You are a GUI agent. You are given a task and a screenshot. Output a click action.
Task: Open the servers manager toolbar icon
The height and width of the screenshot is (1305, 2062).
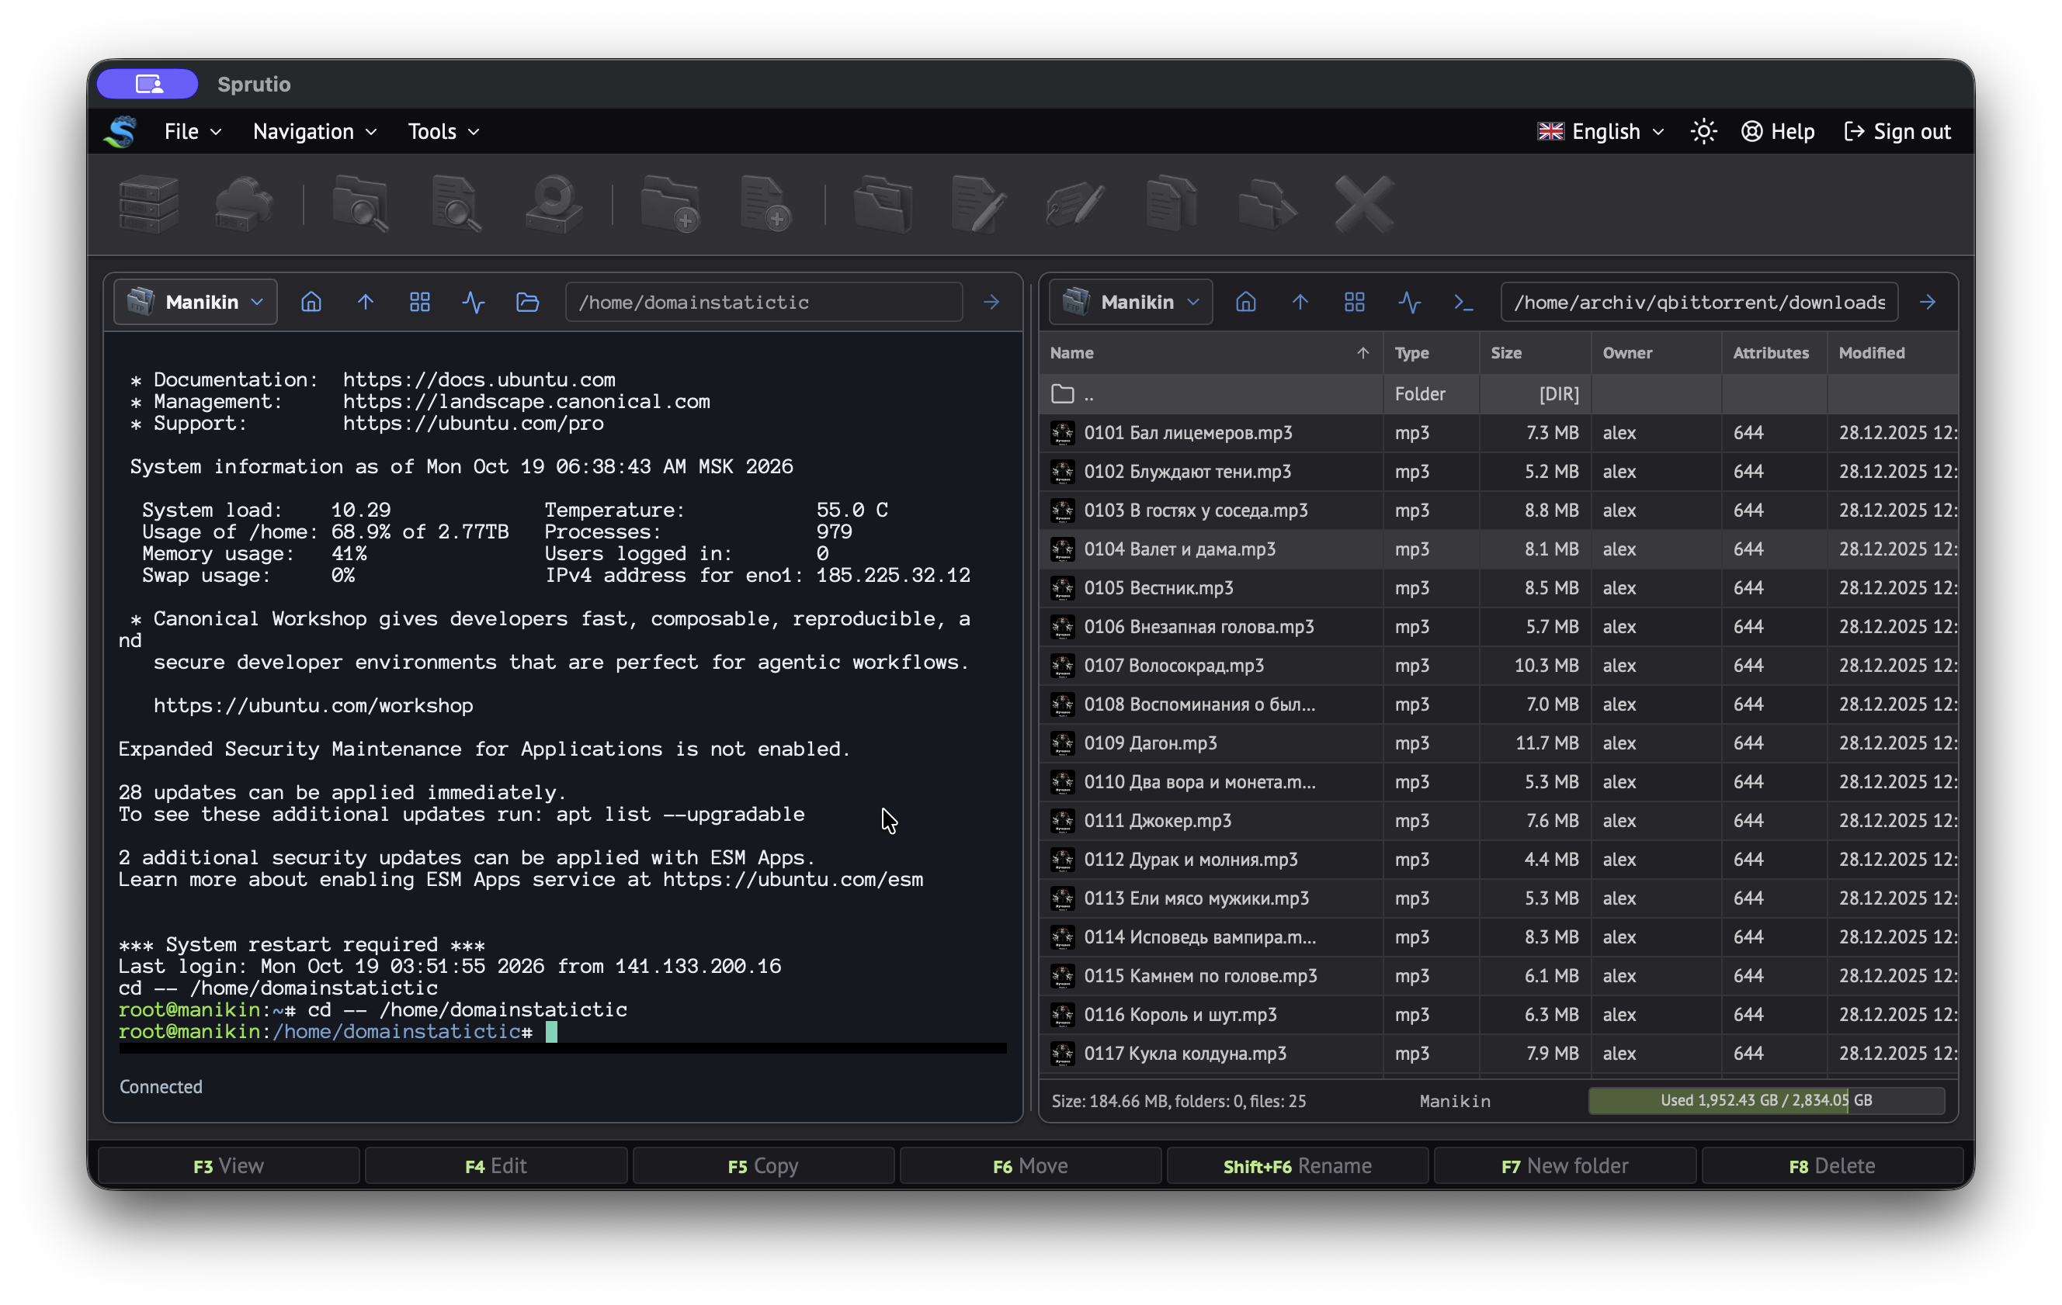point(148,205)
